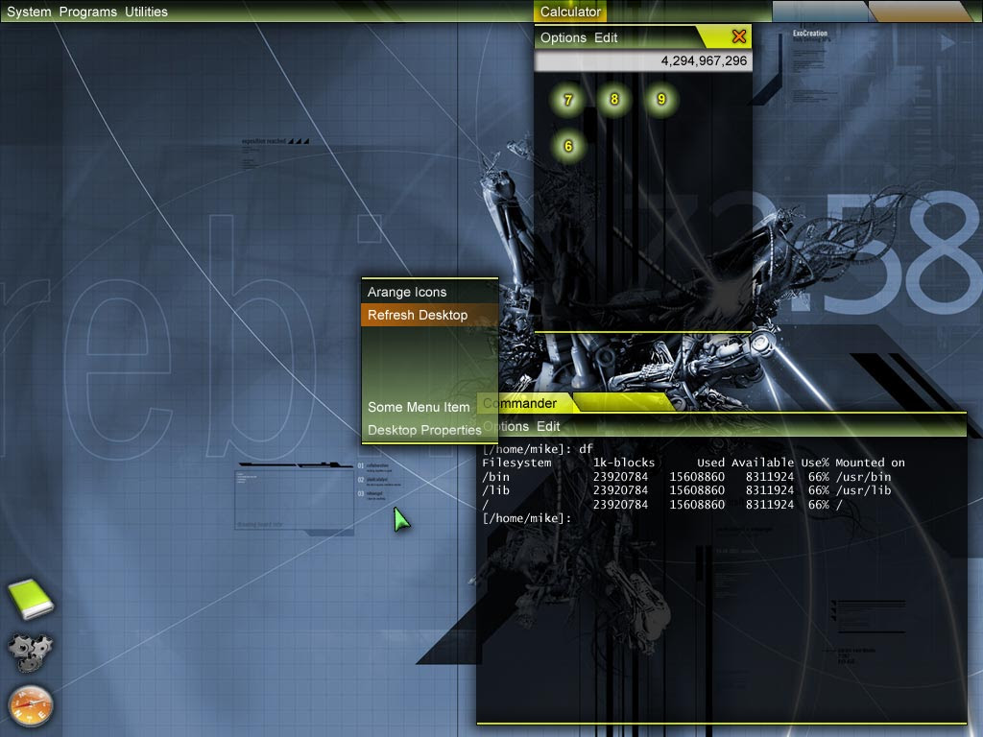Select Some Menu Item entry

(x=417, y=407)
